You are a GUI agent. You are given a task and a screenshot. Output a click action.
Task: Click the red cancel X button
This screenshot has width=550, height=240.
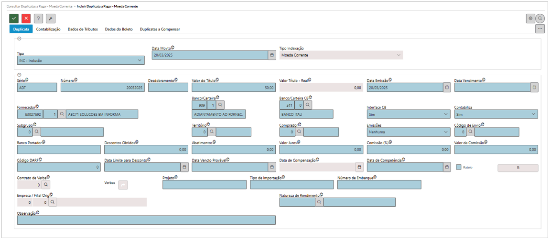point(26,18)
